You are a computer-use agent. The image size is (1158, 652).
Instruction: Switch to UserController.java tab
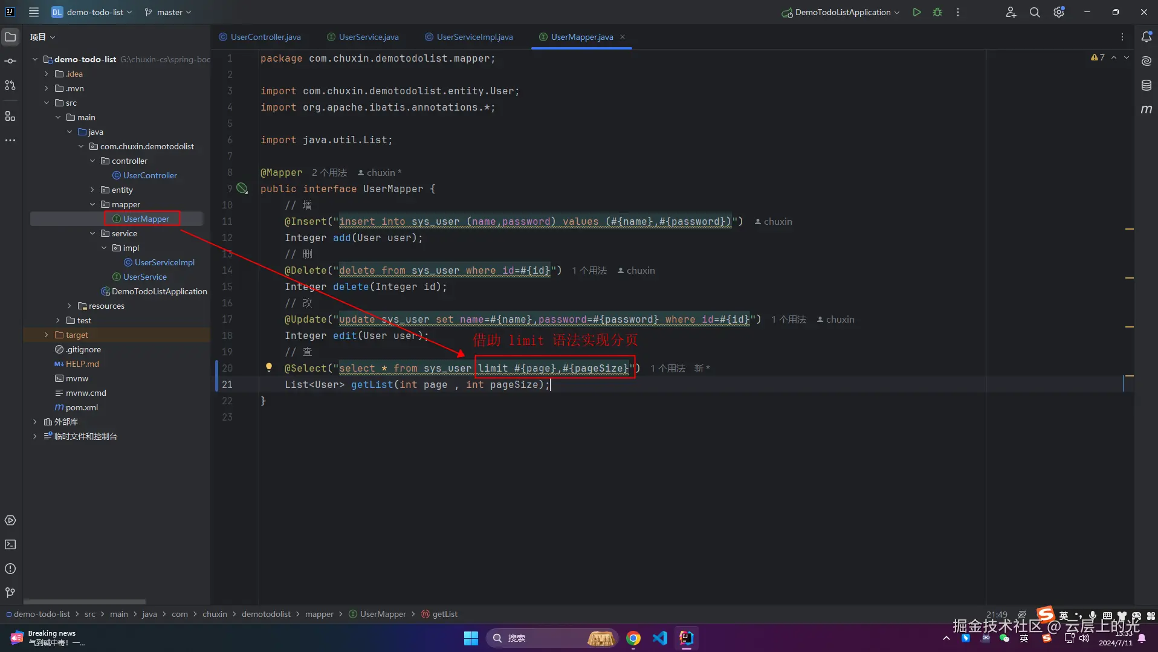click(x=260, y=37)
